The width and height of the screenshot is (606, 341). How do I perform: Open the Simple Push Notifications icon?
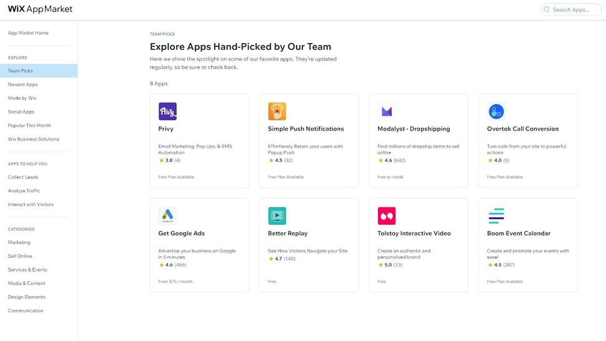pyautogui.click(x=277, y=111)
